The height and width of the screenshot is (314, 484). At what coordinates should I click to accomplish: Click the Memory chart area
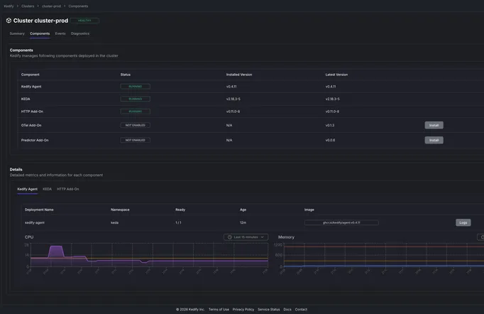pos(383,255)
